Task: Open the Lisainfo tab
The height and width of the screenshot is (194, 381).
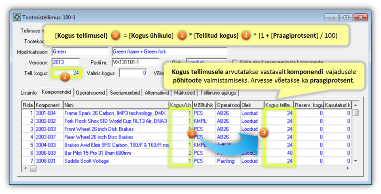Action: (29, 93)
